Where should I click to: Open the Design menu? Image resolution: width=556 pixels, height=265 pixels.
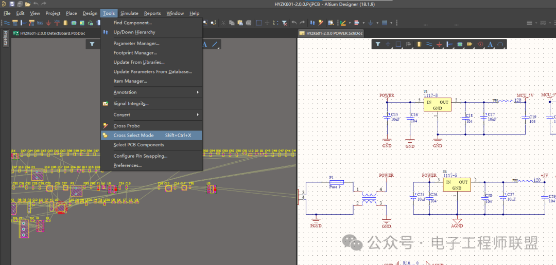(90, 13)
